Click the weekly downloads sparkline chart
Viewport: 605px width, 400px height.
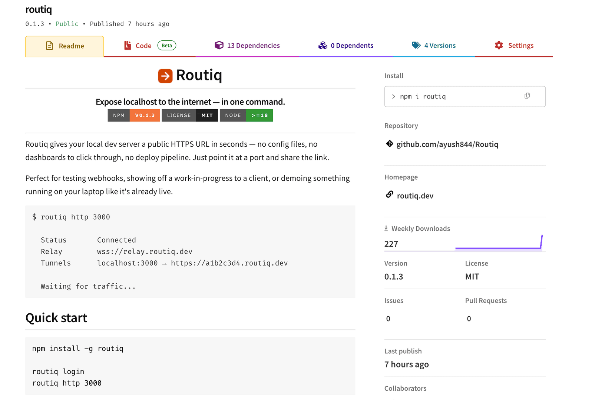[499, 243]
